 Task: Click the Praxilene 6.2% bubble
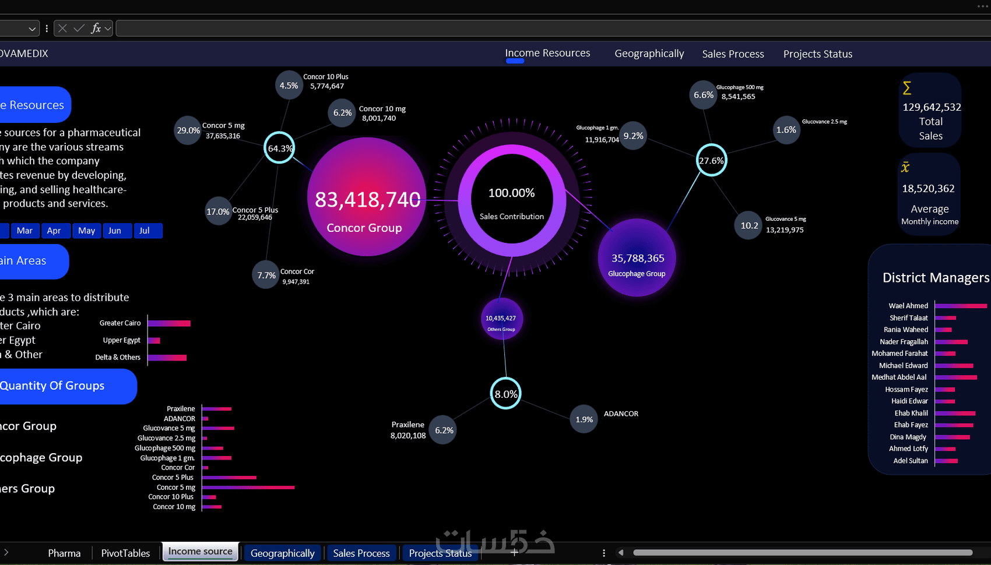point(443,430)
